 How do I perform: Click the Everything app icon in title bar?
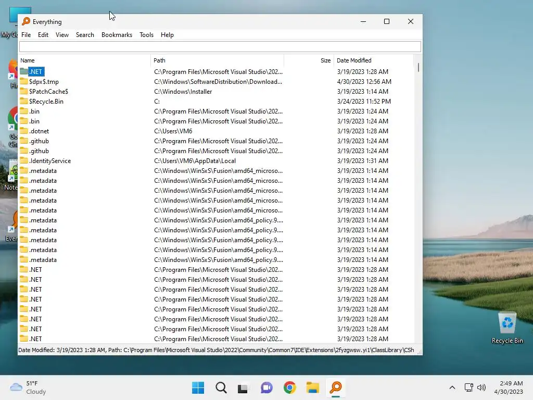point(26,21)
